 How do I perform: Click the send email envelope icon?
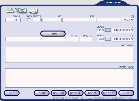[x=21, y=10]
